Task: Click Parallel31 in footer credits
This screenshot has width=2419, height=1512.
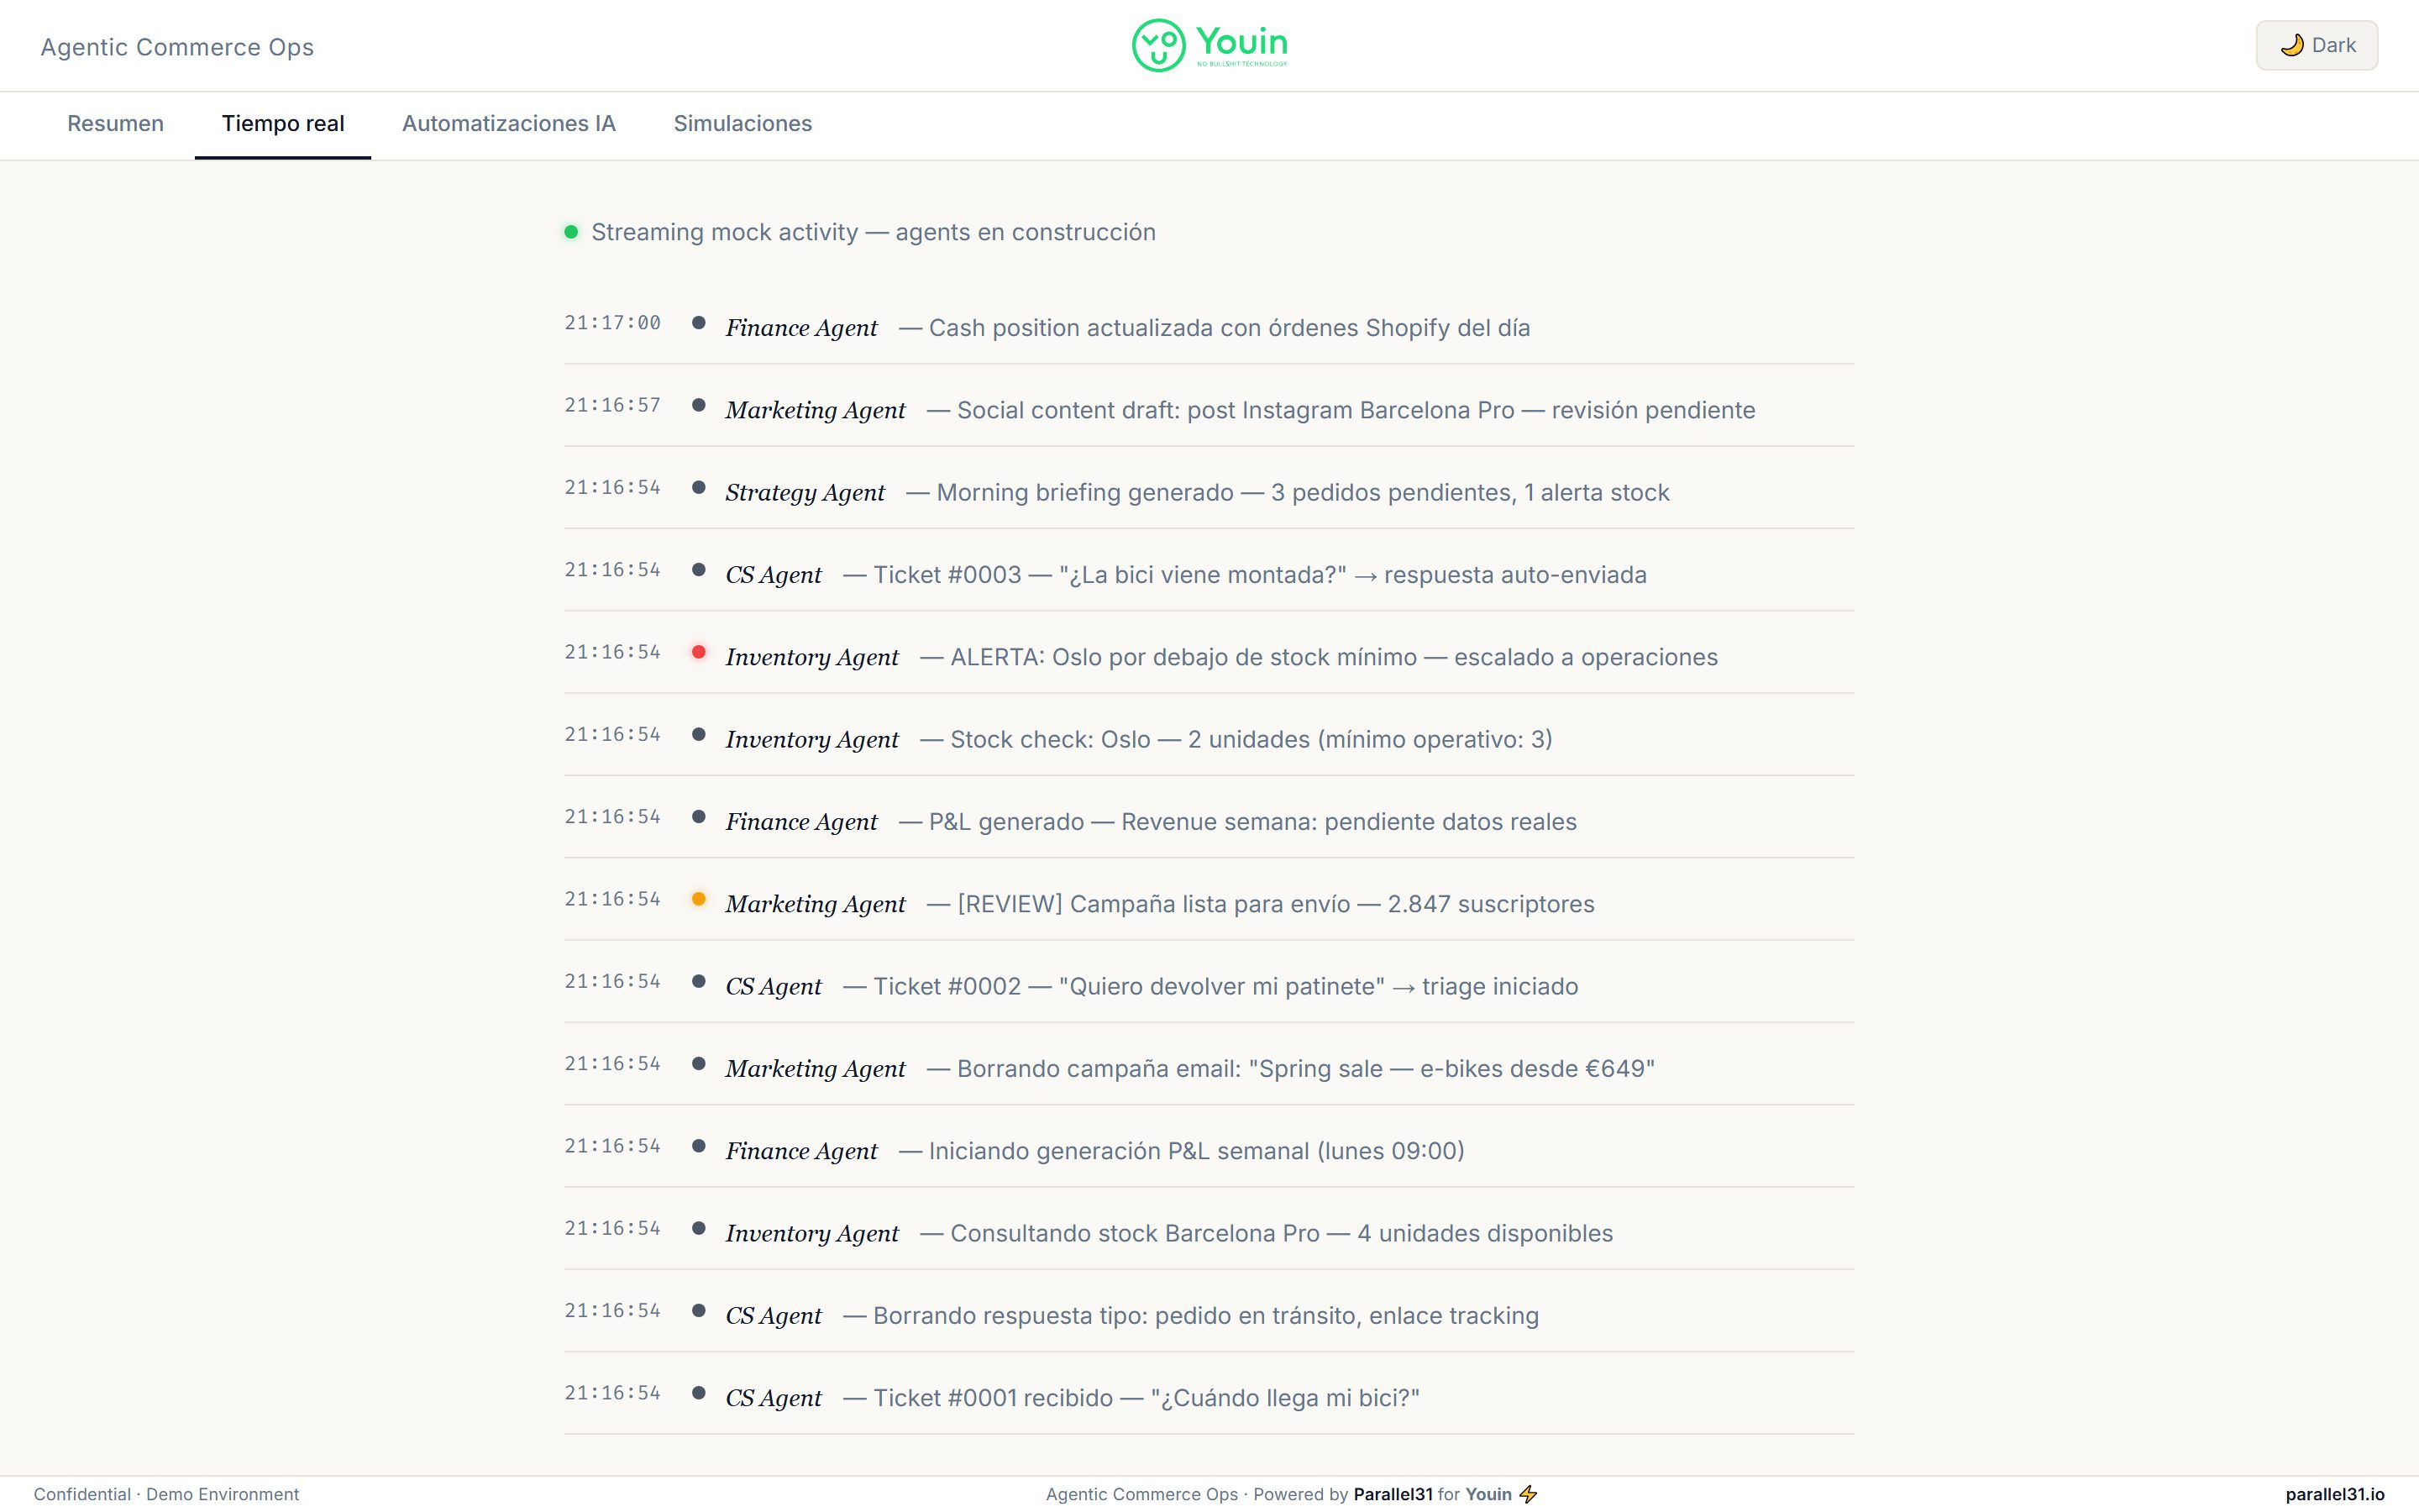Action: click(x=1393, y=1494)
